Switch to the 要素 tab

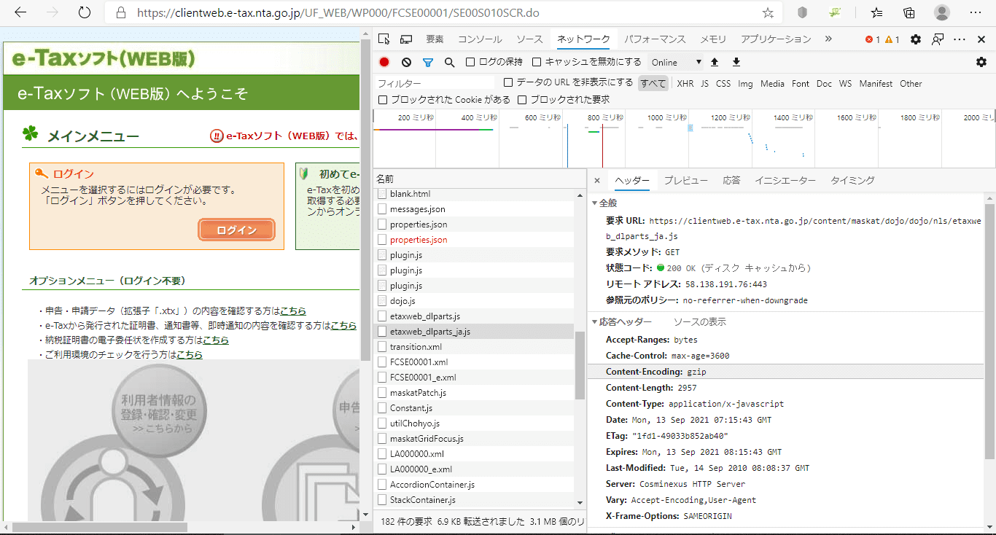(435, 39)
